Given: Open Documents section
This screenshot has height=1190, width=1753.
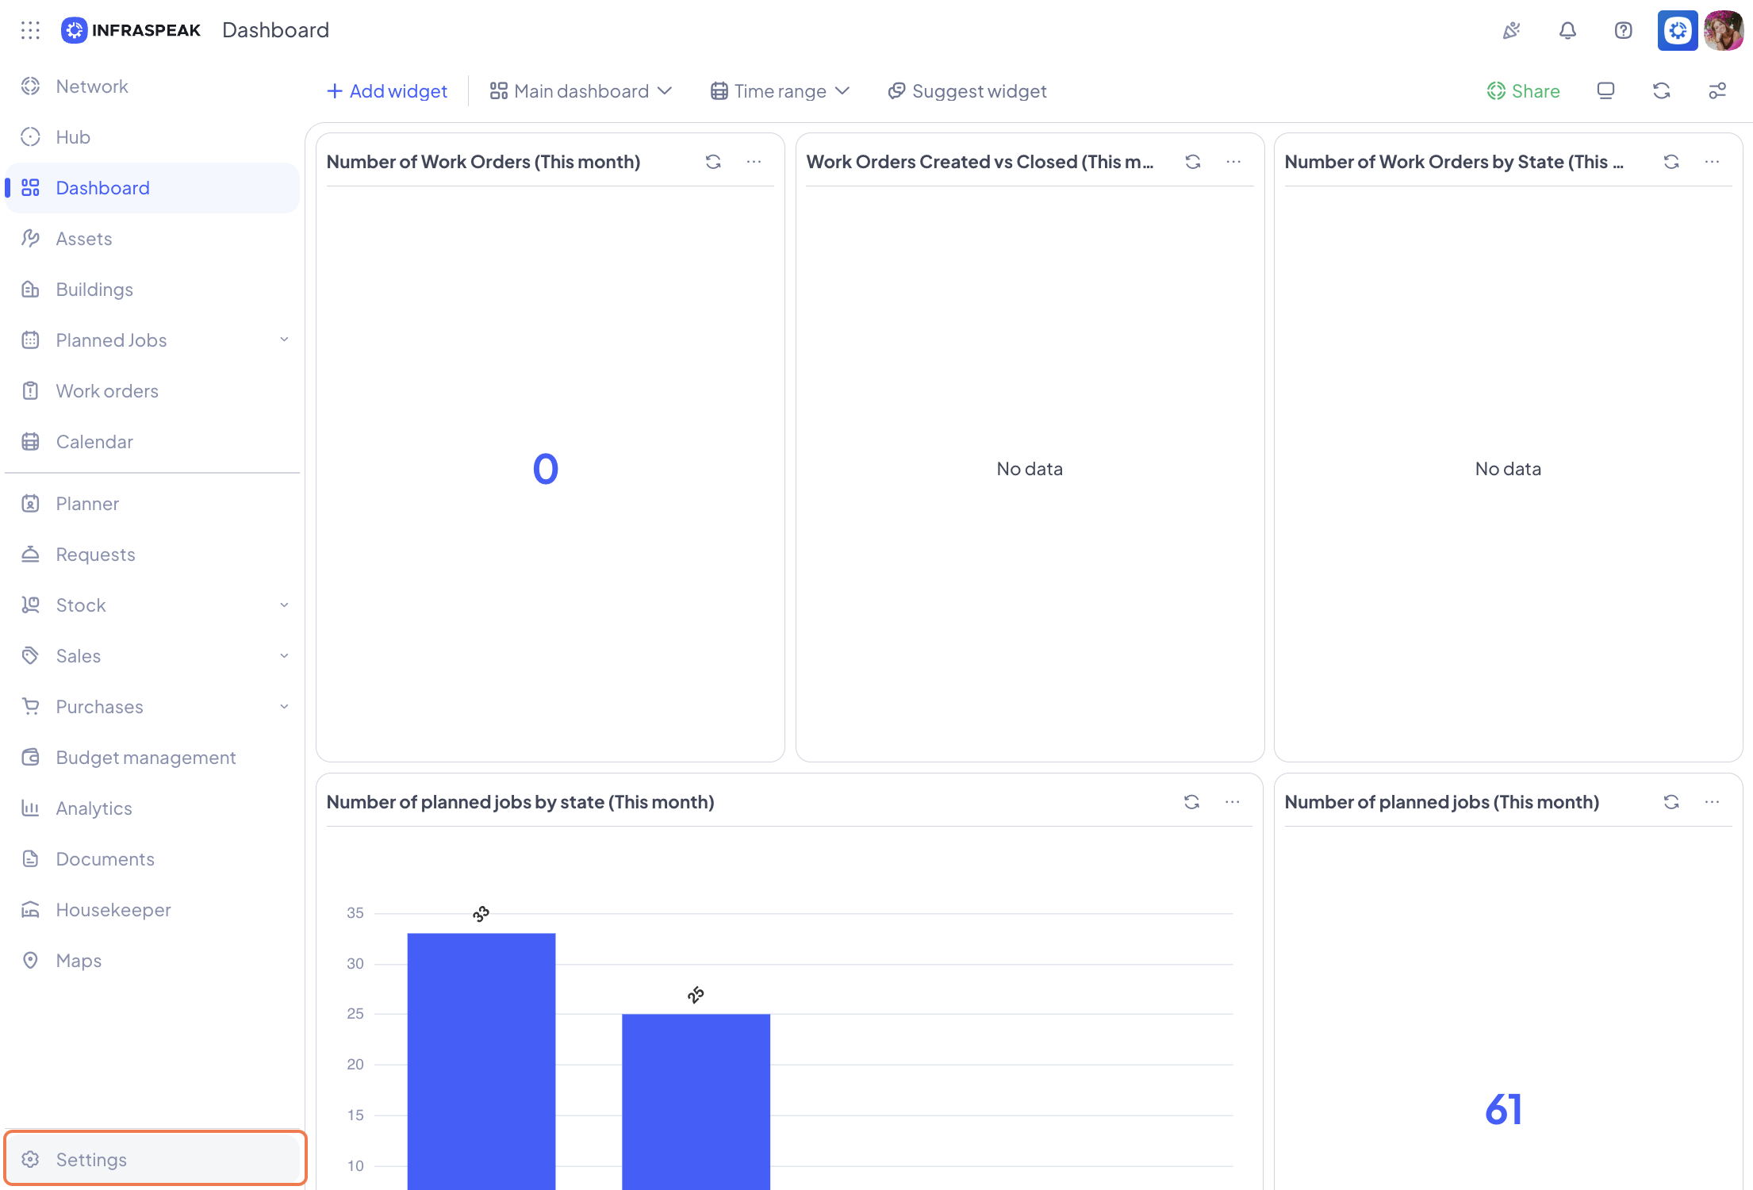Looking at the screenshot, I should [x=152, y=859].
